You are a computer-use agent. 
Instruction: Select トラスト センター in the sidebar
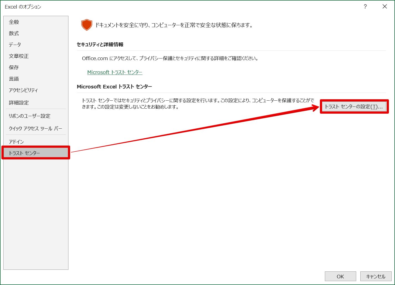pyautogui.click(x=36, y=153)
